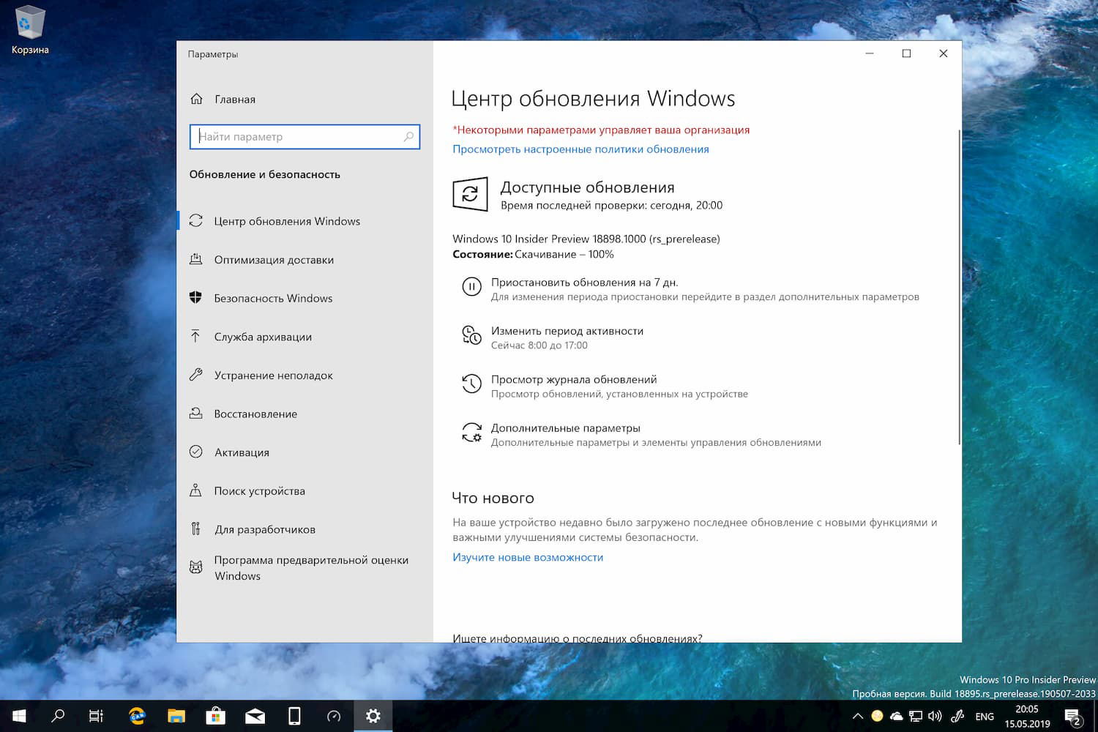Screen dimensions: 1098x732
Task: Open the Mail app from the taskbar
Action: 255,715
